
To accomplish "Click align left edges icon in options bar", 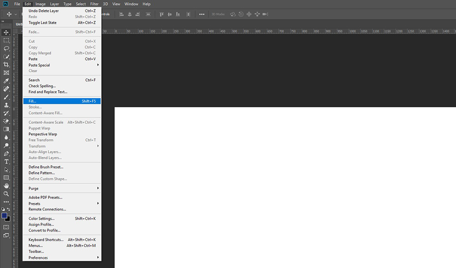I will point(122,14).
